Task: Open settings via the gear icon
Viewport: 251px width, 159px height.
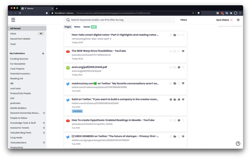Action: (238, 20)
